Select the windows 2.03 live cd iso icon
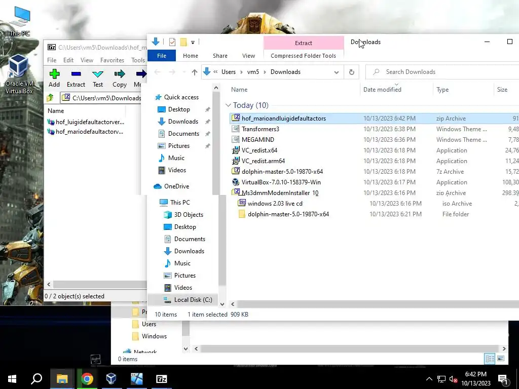The image size is (519, 389). (x=242, y=204)
